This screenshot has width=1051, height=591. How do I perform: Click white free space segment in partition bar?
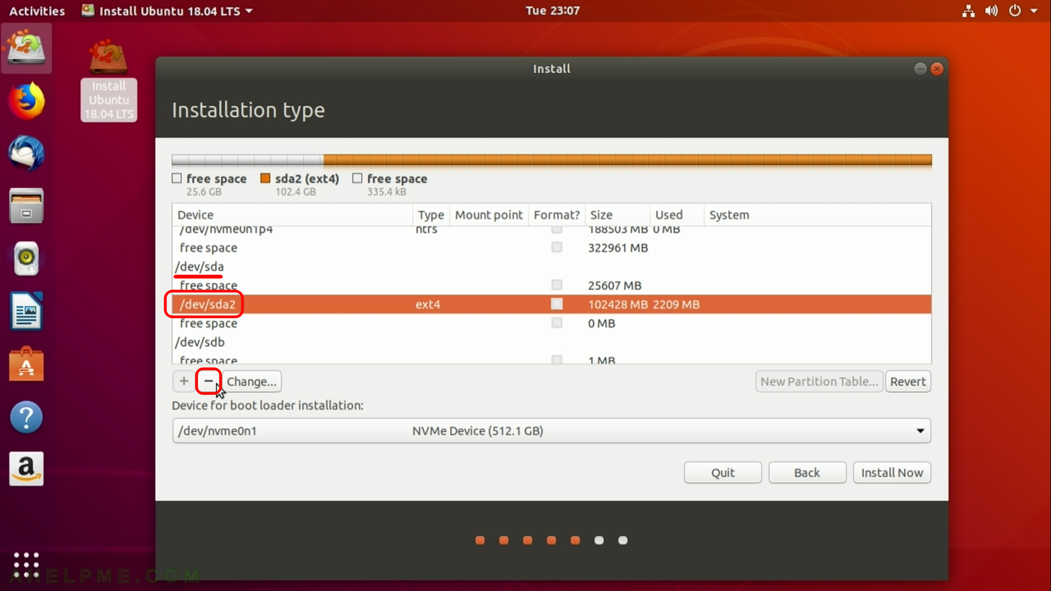pos(247,160)
